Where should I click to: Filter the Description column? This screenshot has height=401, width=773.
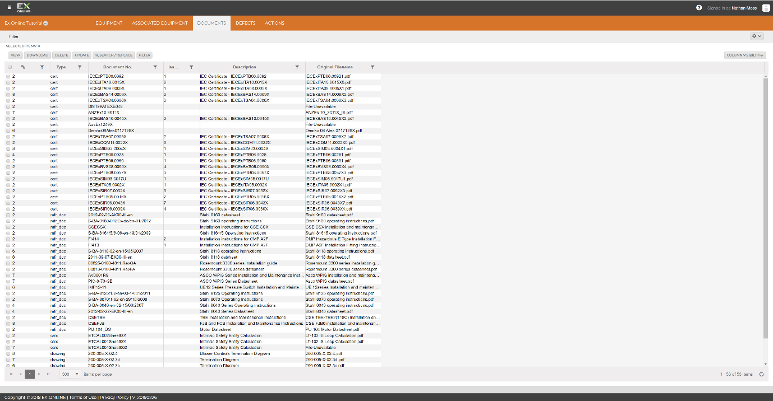click(297, 67)
